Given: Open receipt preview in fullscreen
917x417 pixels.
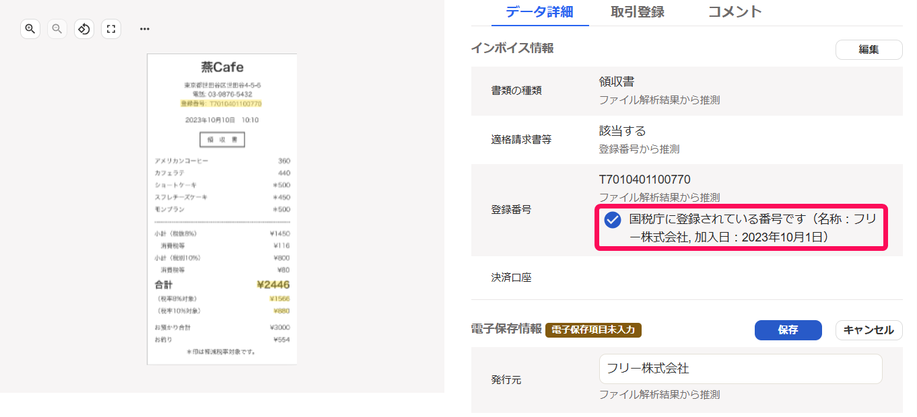Looking at the screenshot, I should 111,29.
